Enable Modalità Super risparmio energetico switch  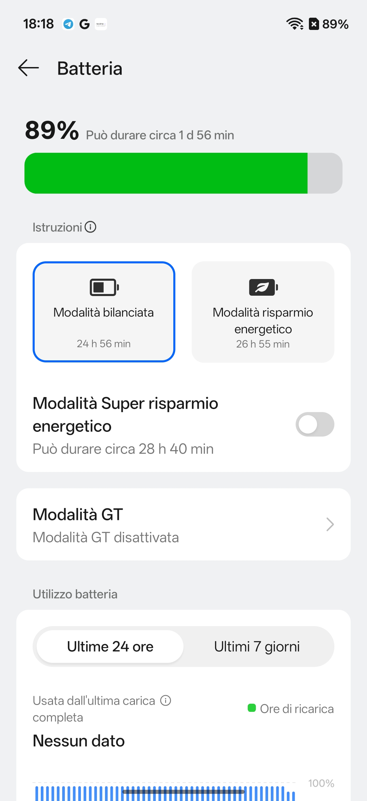315,424
